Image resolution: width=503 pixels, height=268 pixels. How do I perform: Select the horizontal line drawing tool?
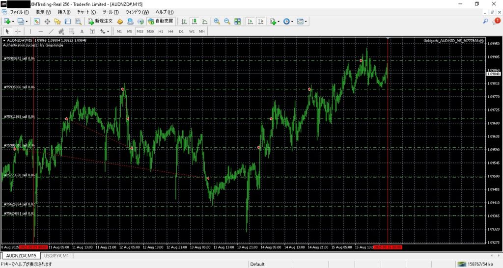coord(41,31)
